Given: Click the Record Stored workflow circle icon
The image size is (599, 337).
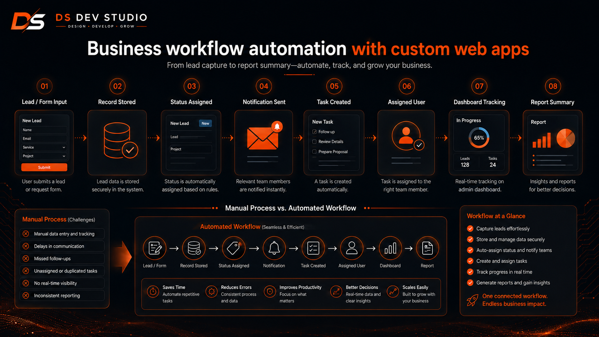Looking at the screenshot, I should click(194, 248).
